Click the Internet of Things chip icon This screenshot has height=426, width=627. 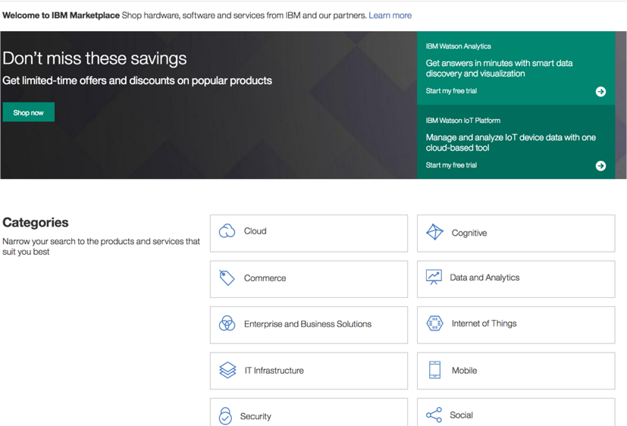pos(434,324)
